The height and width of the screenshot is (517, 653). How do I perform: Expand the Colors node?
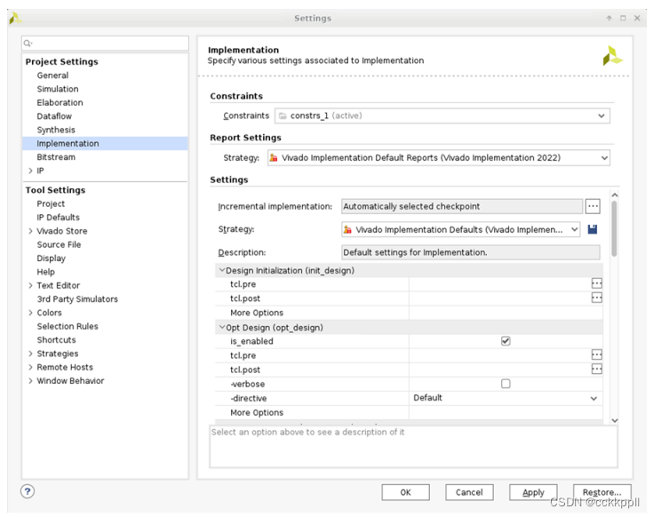[30, 313]
